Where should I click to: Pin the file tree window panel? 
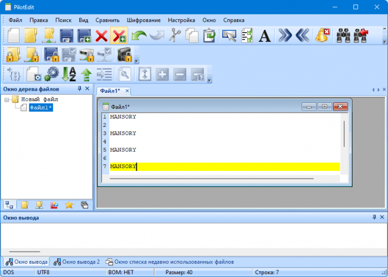[x=79, y=88]
